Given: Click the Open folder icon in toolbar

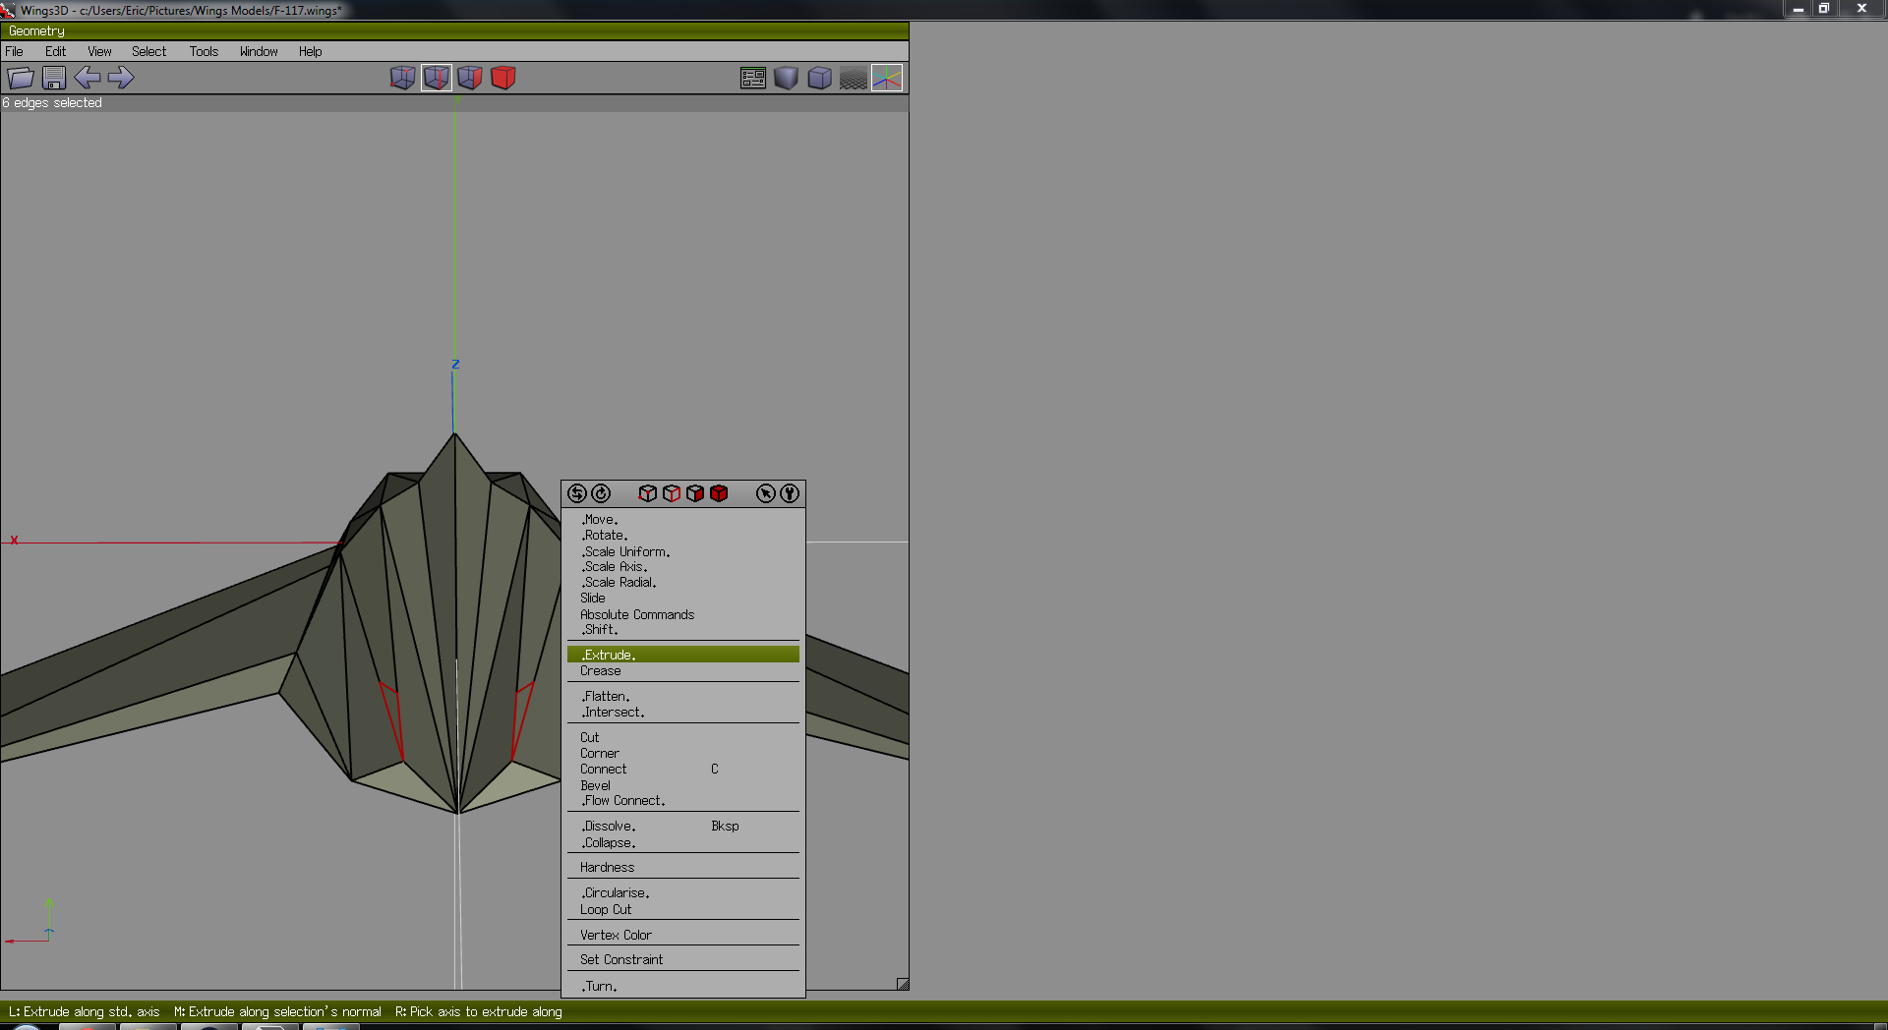Looking at the screenshot, I should tap(21, 78).
